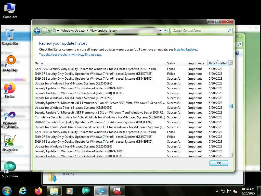
Task: Open the Computer desktop icon
Action: [x=10, y=10]
